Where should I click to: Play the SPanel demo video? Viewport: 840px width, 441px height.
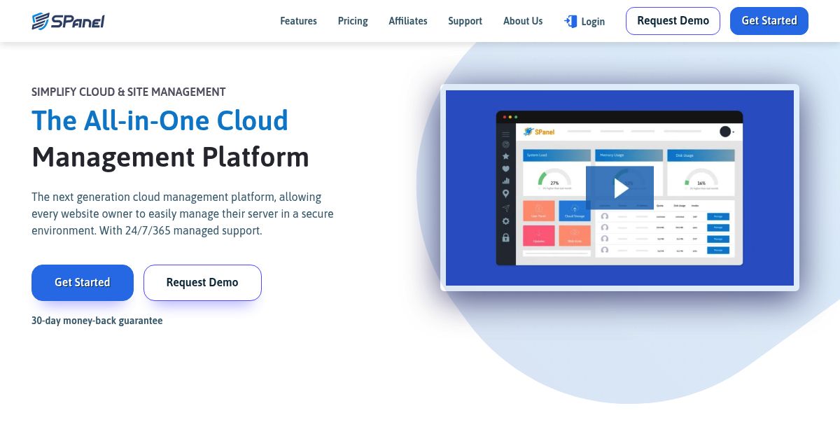coord(619,188)
